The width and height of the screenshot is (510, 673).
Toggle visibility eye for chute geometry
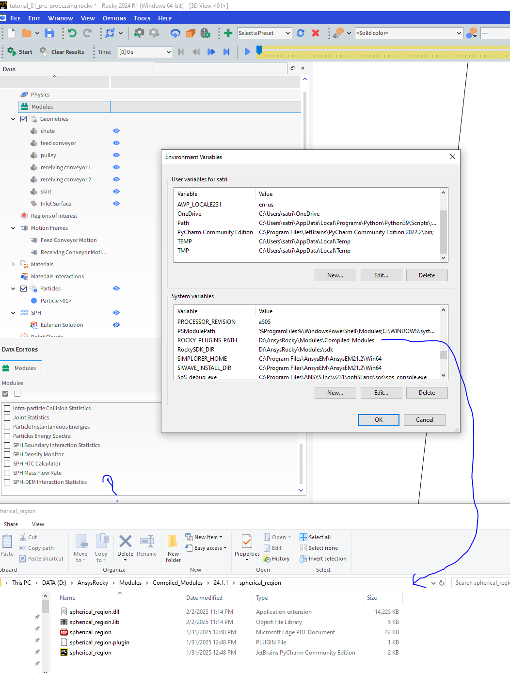(116, 131)
